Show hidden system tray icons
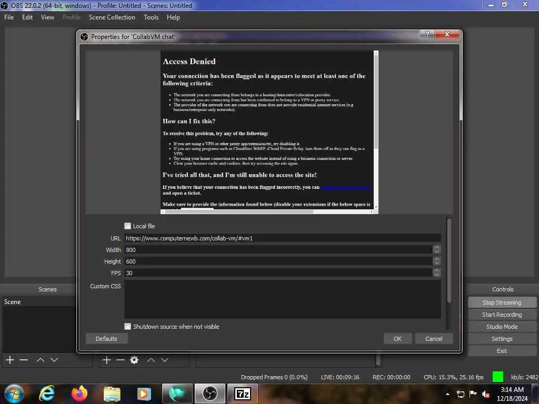 coord(447,394)
